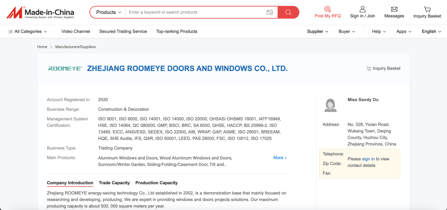Click the Post My RFQ icon

tap(327, 9)
